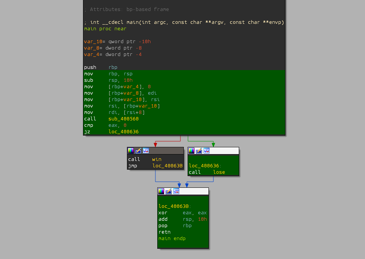Set node color in the loc_400636 block
Screen dimensions: 365x259
(x=191, y=151)
